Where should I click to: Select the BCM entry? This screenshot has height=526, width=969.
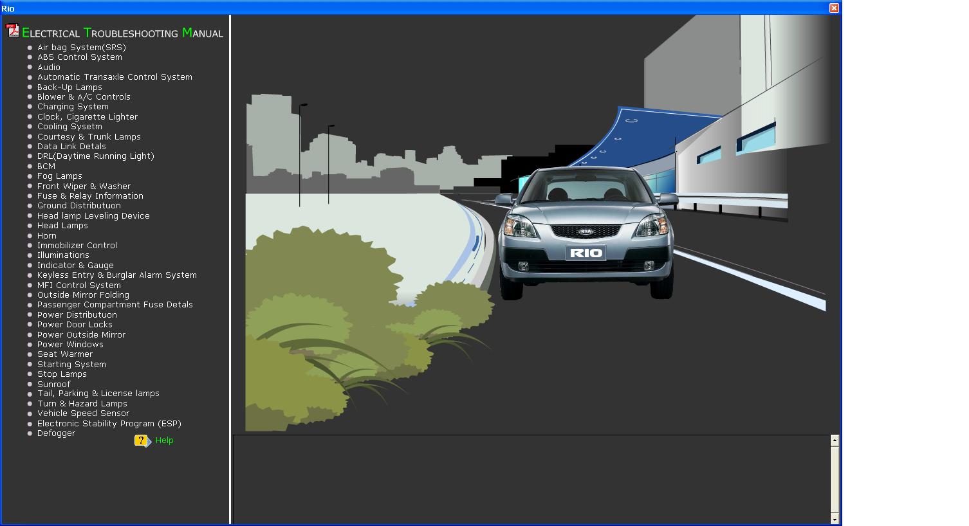[46, 167]
